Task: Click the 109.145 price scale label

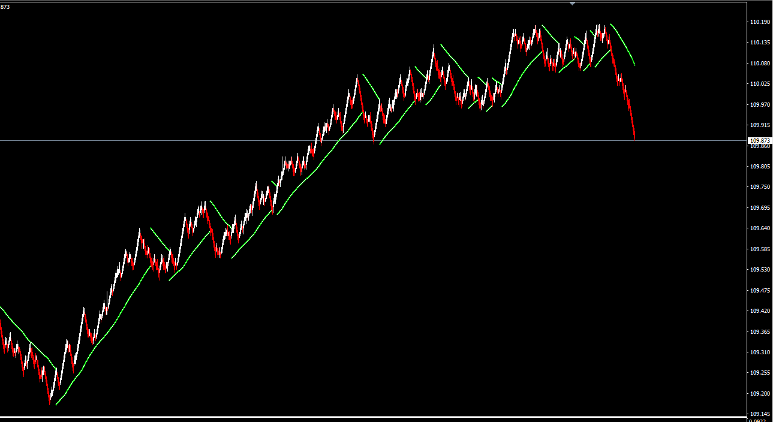Action: pos(760,414)
